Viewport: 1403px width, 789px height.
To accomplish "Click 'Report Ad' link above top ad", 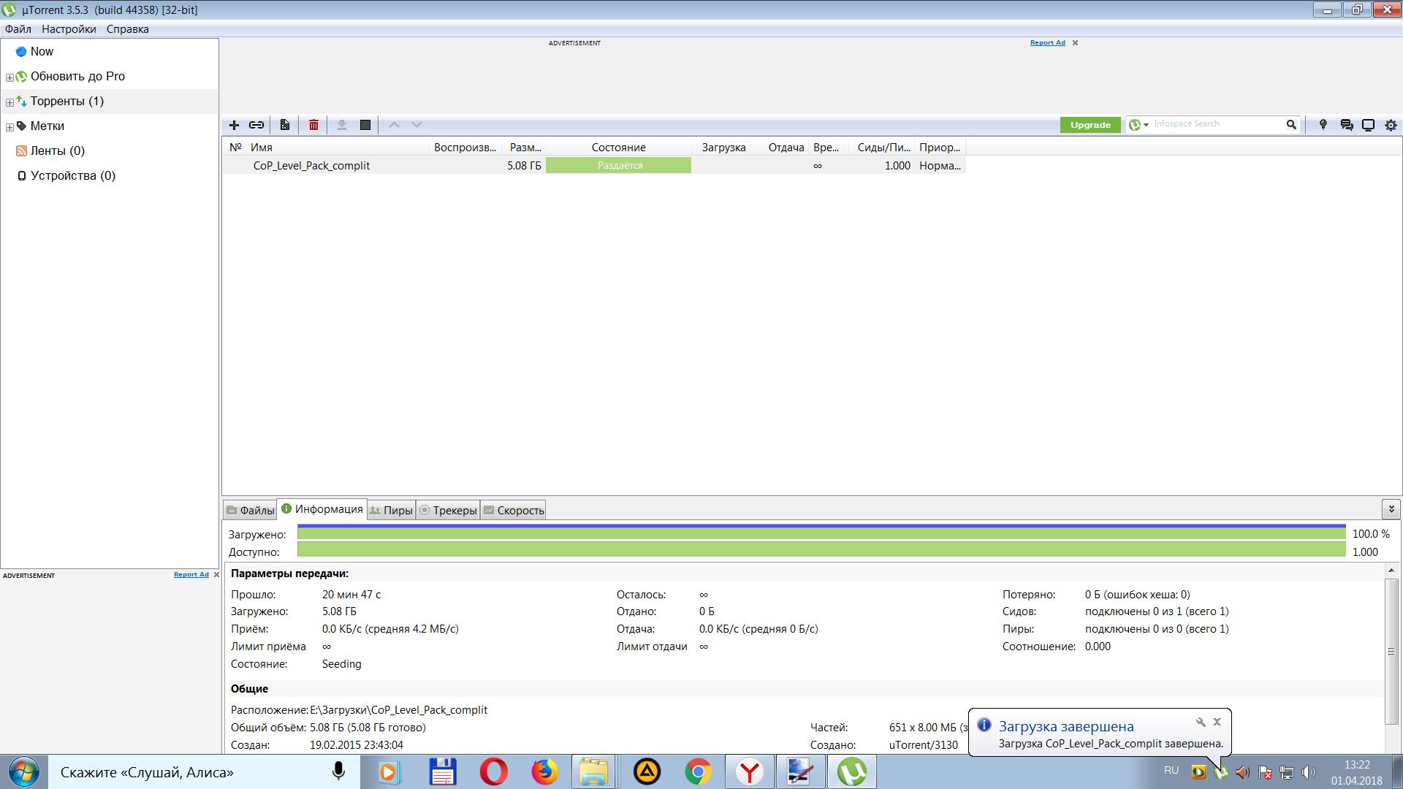I will (1047, 42).
